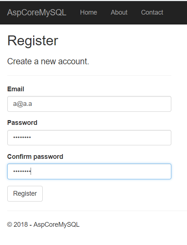This screenshot has height=245, width=187.
Task: Submit the form with the Register button
Action: coord(25,194)
